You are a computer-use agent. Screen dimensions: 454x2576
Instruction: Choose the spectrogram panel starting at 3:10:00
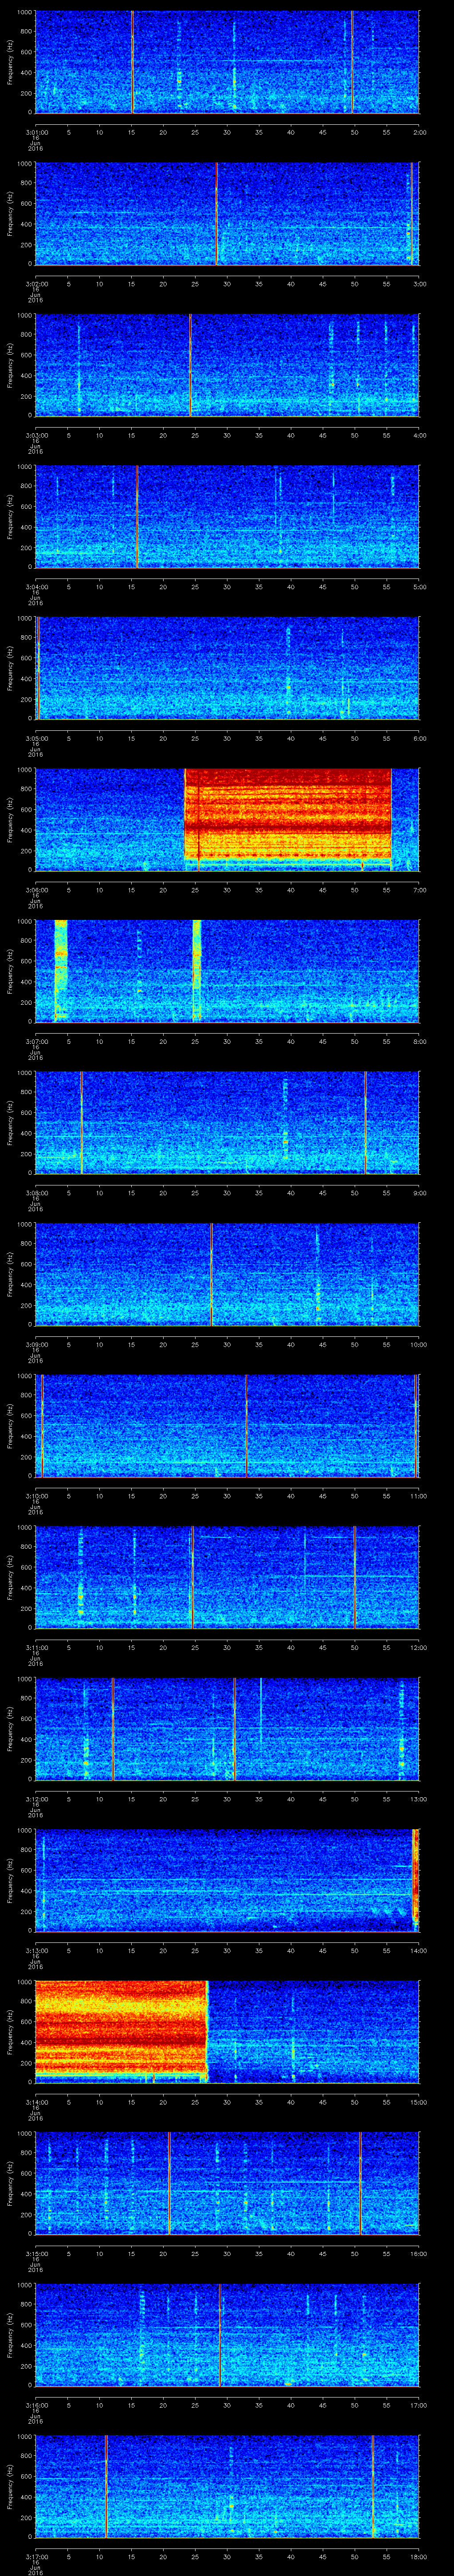pyautogui.click(x=227, y=1426)
